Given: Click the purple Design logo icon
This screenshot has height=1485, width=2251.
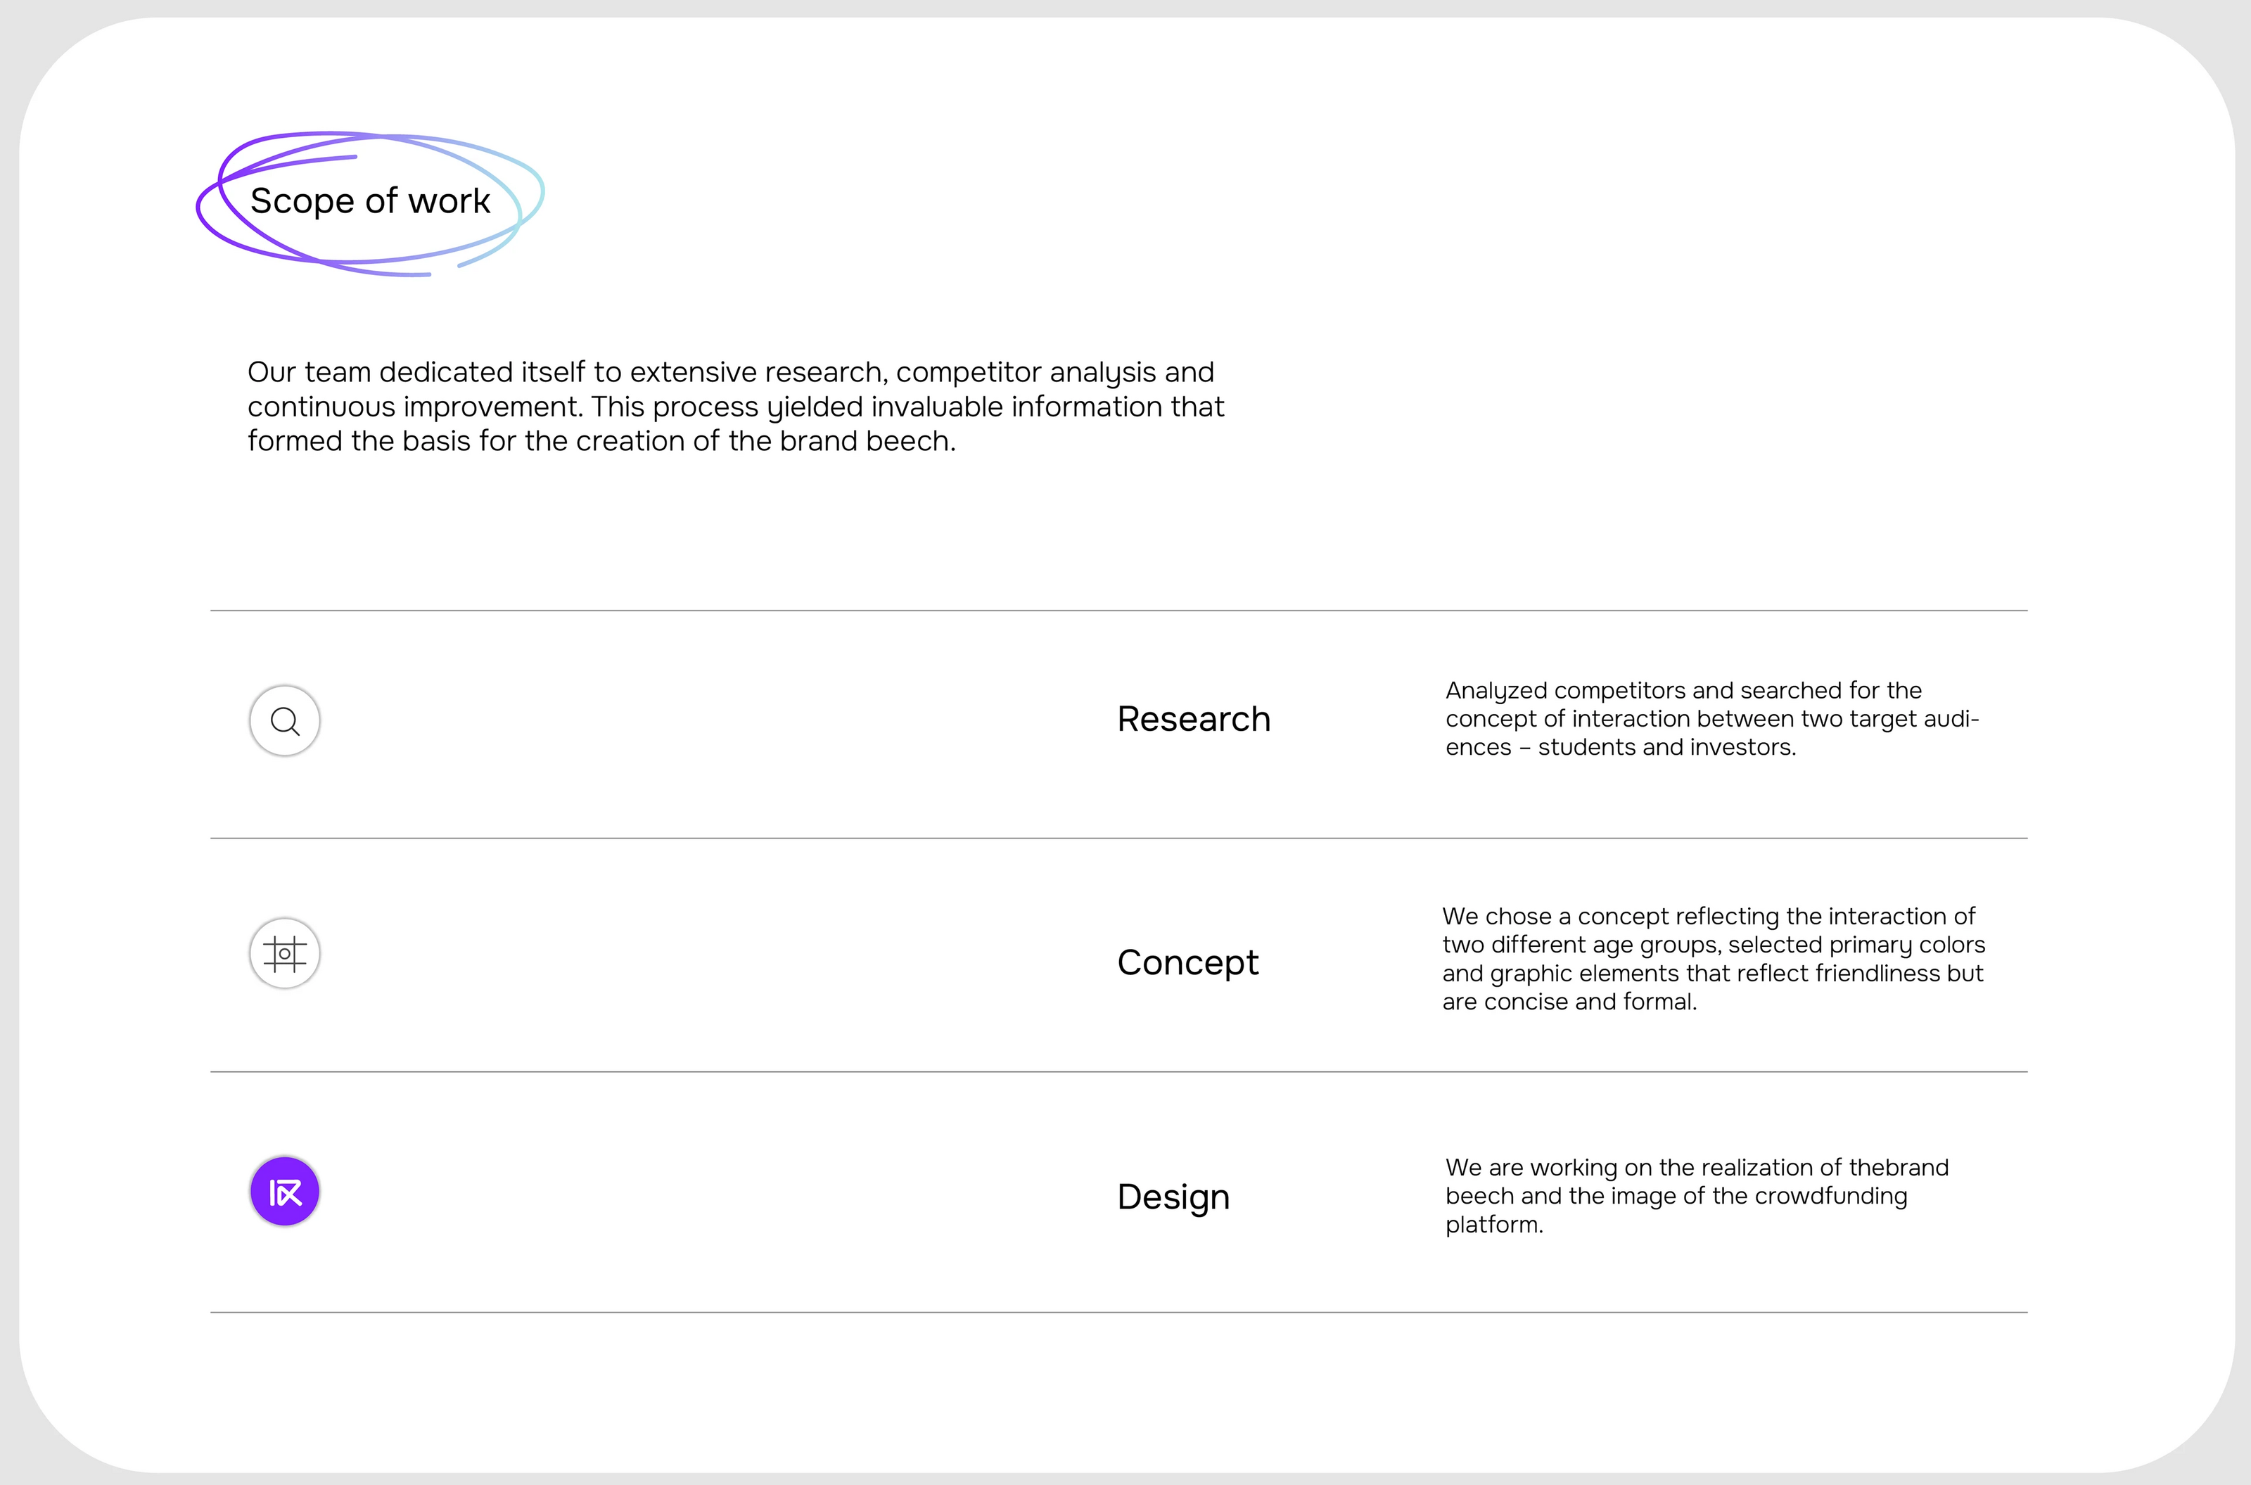Looking at the screenshot, I should tap(284, 1192).
